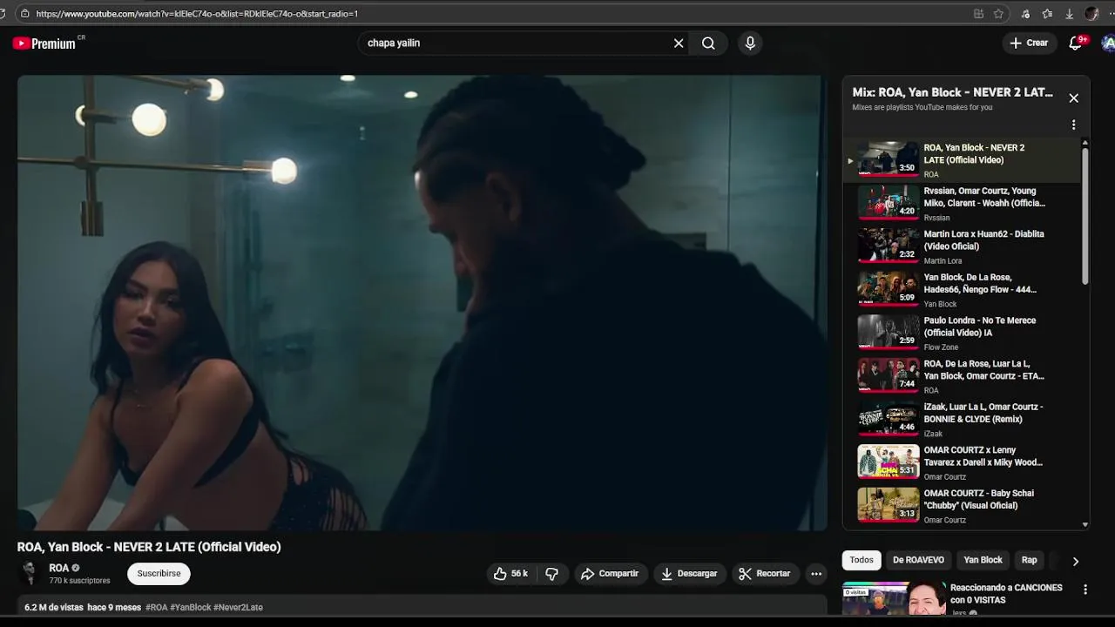The image size is (1115, 627).
Task: Click the search magnifier button
Action: 708,43
